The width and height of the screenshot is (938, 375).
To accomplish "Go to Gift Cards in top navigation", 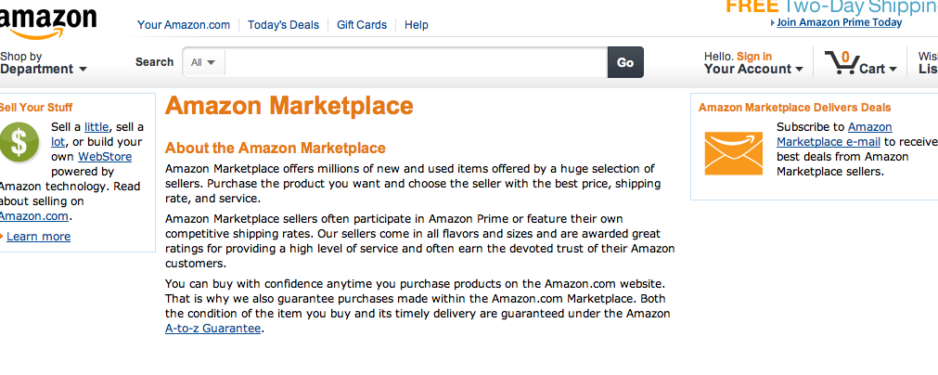I will click(362, 25).
